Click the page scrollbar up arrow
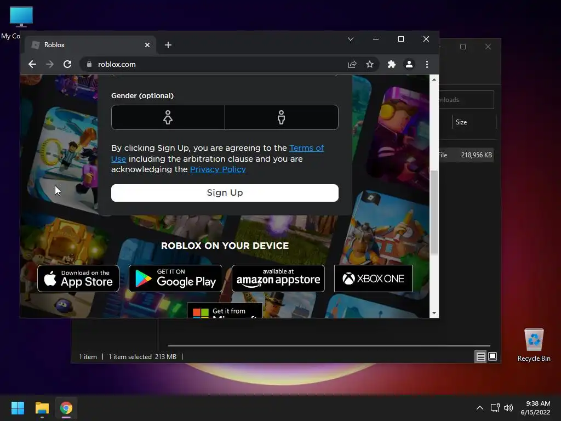Image resolution: width=561 pixels, height=421 pixels. pos(434,79)
